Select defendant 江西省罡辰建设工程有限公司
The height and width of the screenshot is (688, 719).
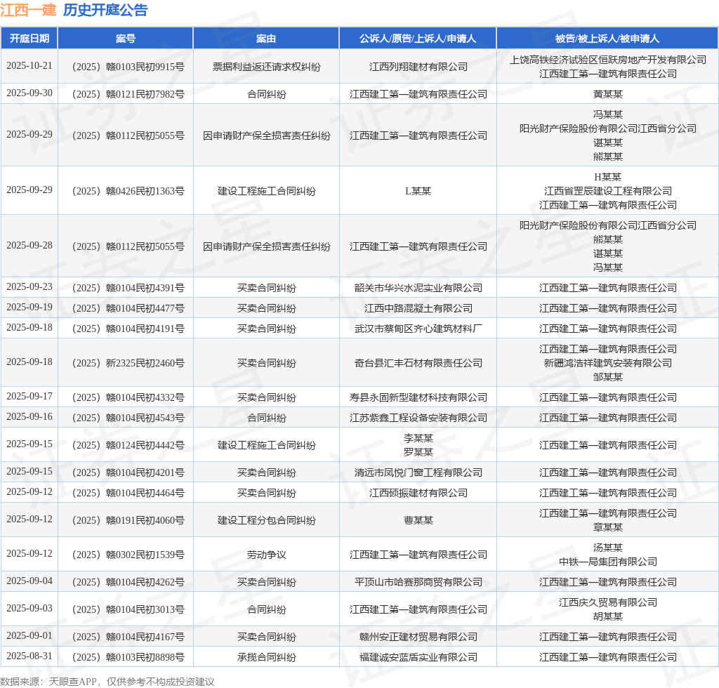[x=608, y=191]
